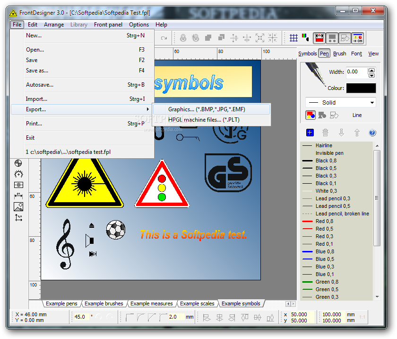
Task: Switch to the Brush tab
Action: [x=339, y=54]
